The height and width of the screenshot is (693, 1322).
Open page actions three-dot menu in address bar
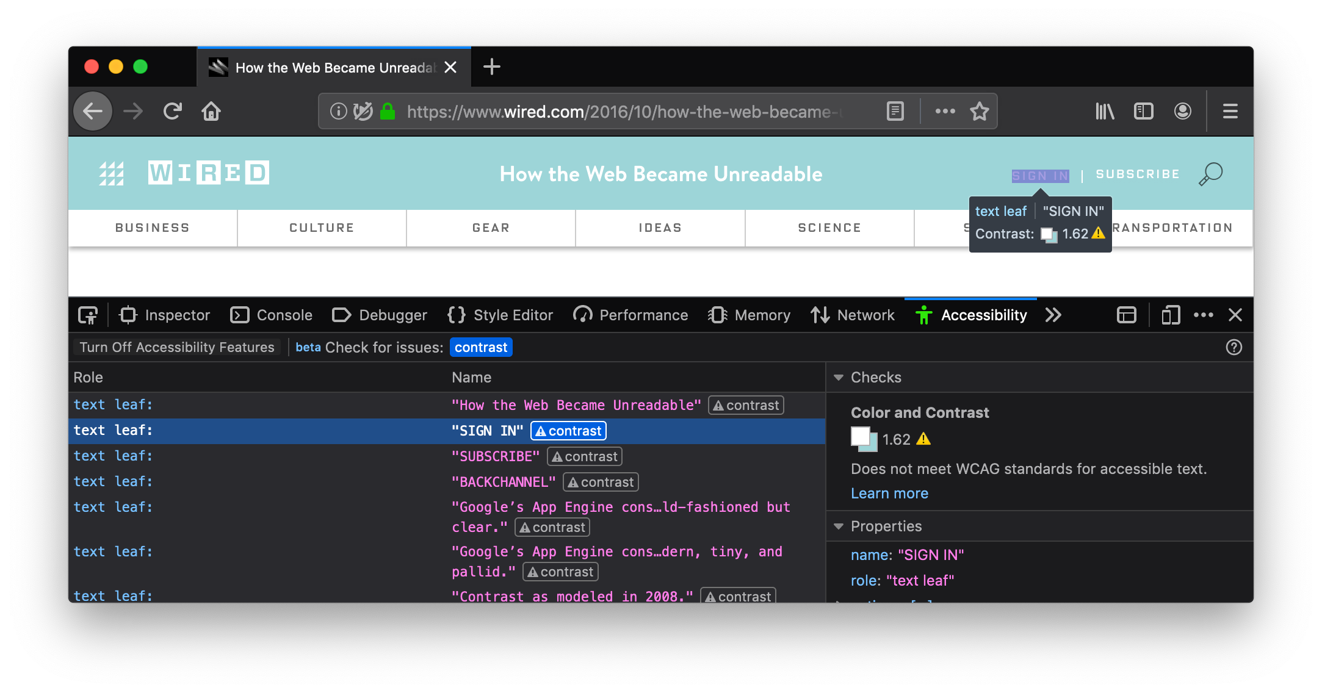pos(945,111)
